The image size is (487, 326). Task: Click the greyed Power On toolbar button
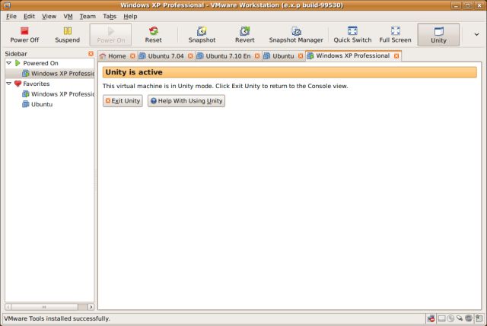(x=110, y=35)
